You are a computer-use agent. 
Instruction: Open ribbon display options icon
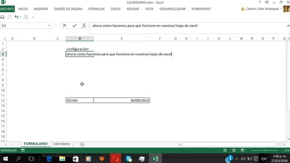[x=267, y=2]
